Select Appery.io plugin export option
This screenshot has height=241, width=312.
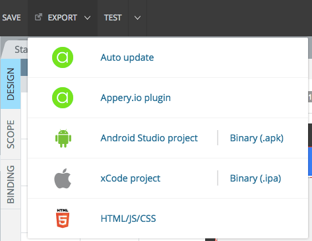click(135, 98)
